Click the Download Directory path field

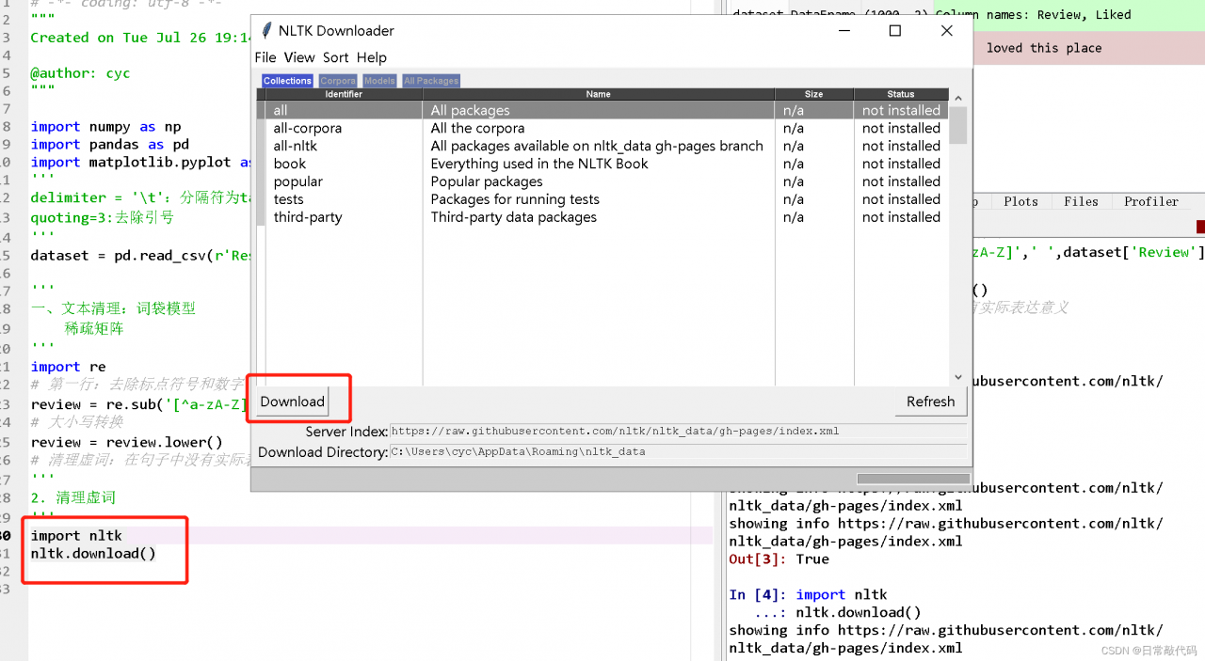tap(678, 451)
